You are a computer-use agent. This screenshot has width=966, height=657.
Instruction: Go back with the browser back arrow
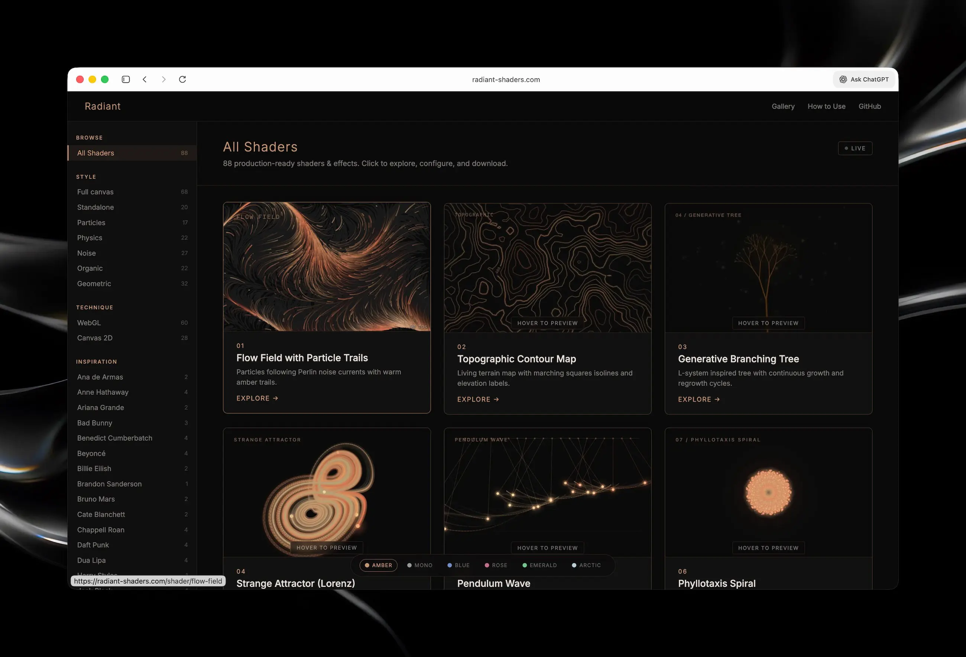pos(145,79)
